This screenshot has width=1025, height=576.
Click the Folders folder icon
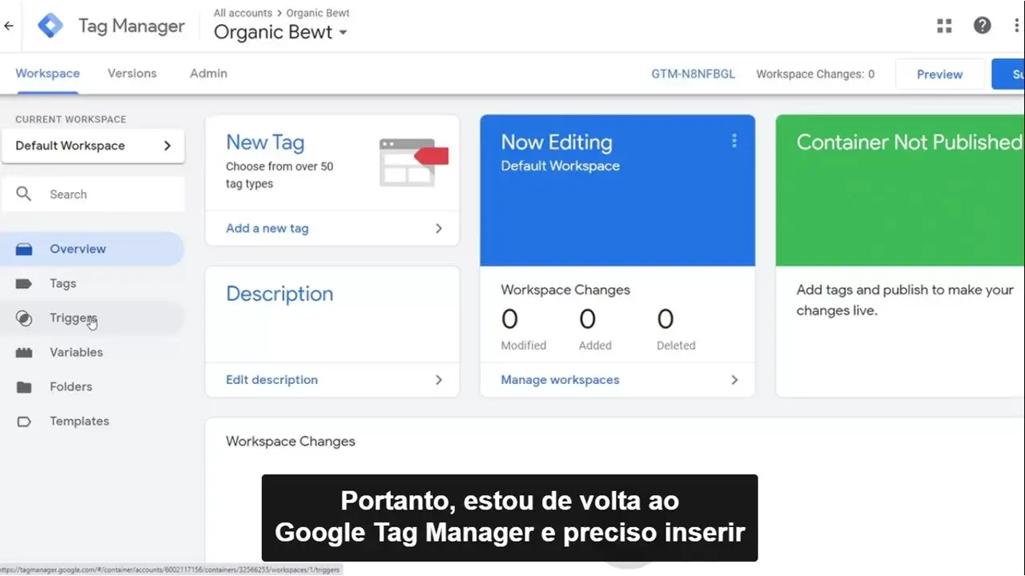coord(24,386)
